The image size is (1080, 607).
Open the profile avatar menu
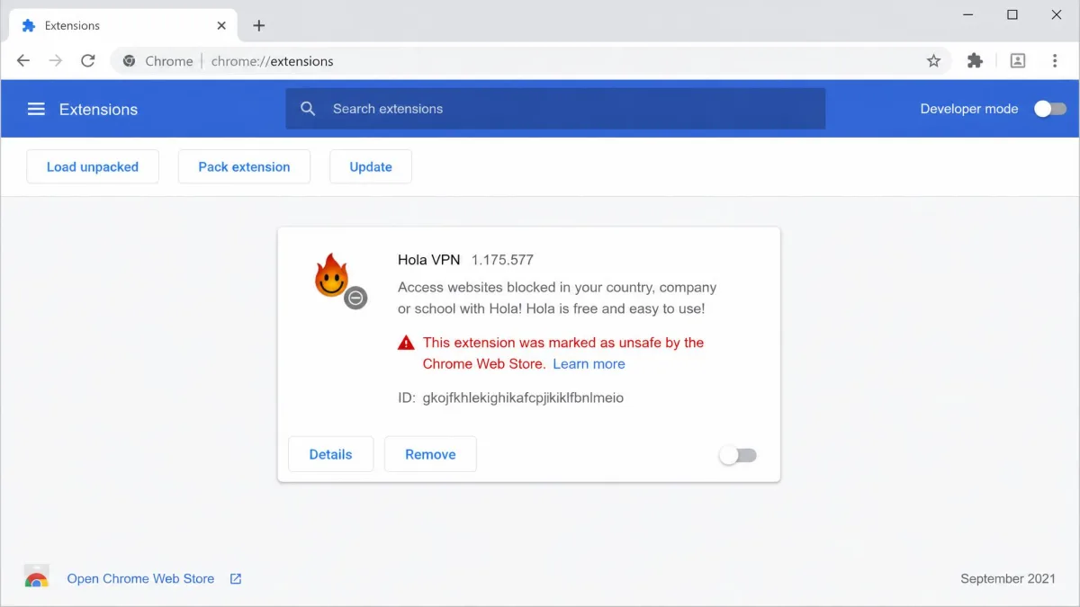coord(1018,61)
